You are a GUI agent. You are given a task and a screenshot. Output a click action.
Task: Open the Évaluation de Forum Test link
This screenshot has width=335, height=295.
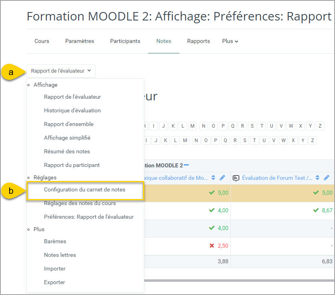point(277,178)
